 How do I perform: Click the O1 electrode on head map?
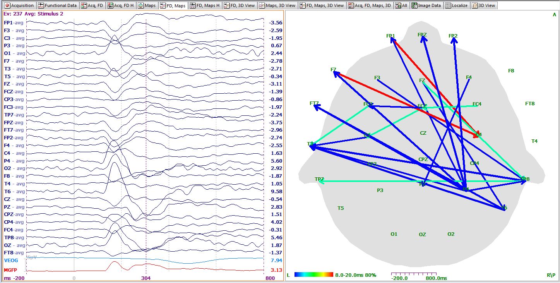click(x=394, y=234)
